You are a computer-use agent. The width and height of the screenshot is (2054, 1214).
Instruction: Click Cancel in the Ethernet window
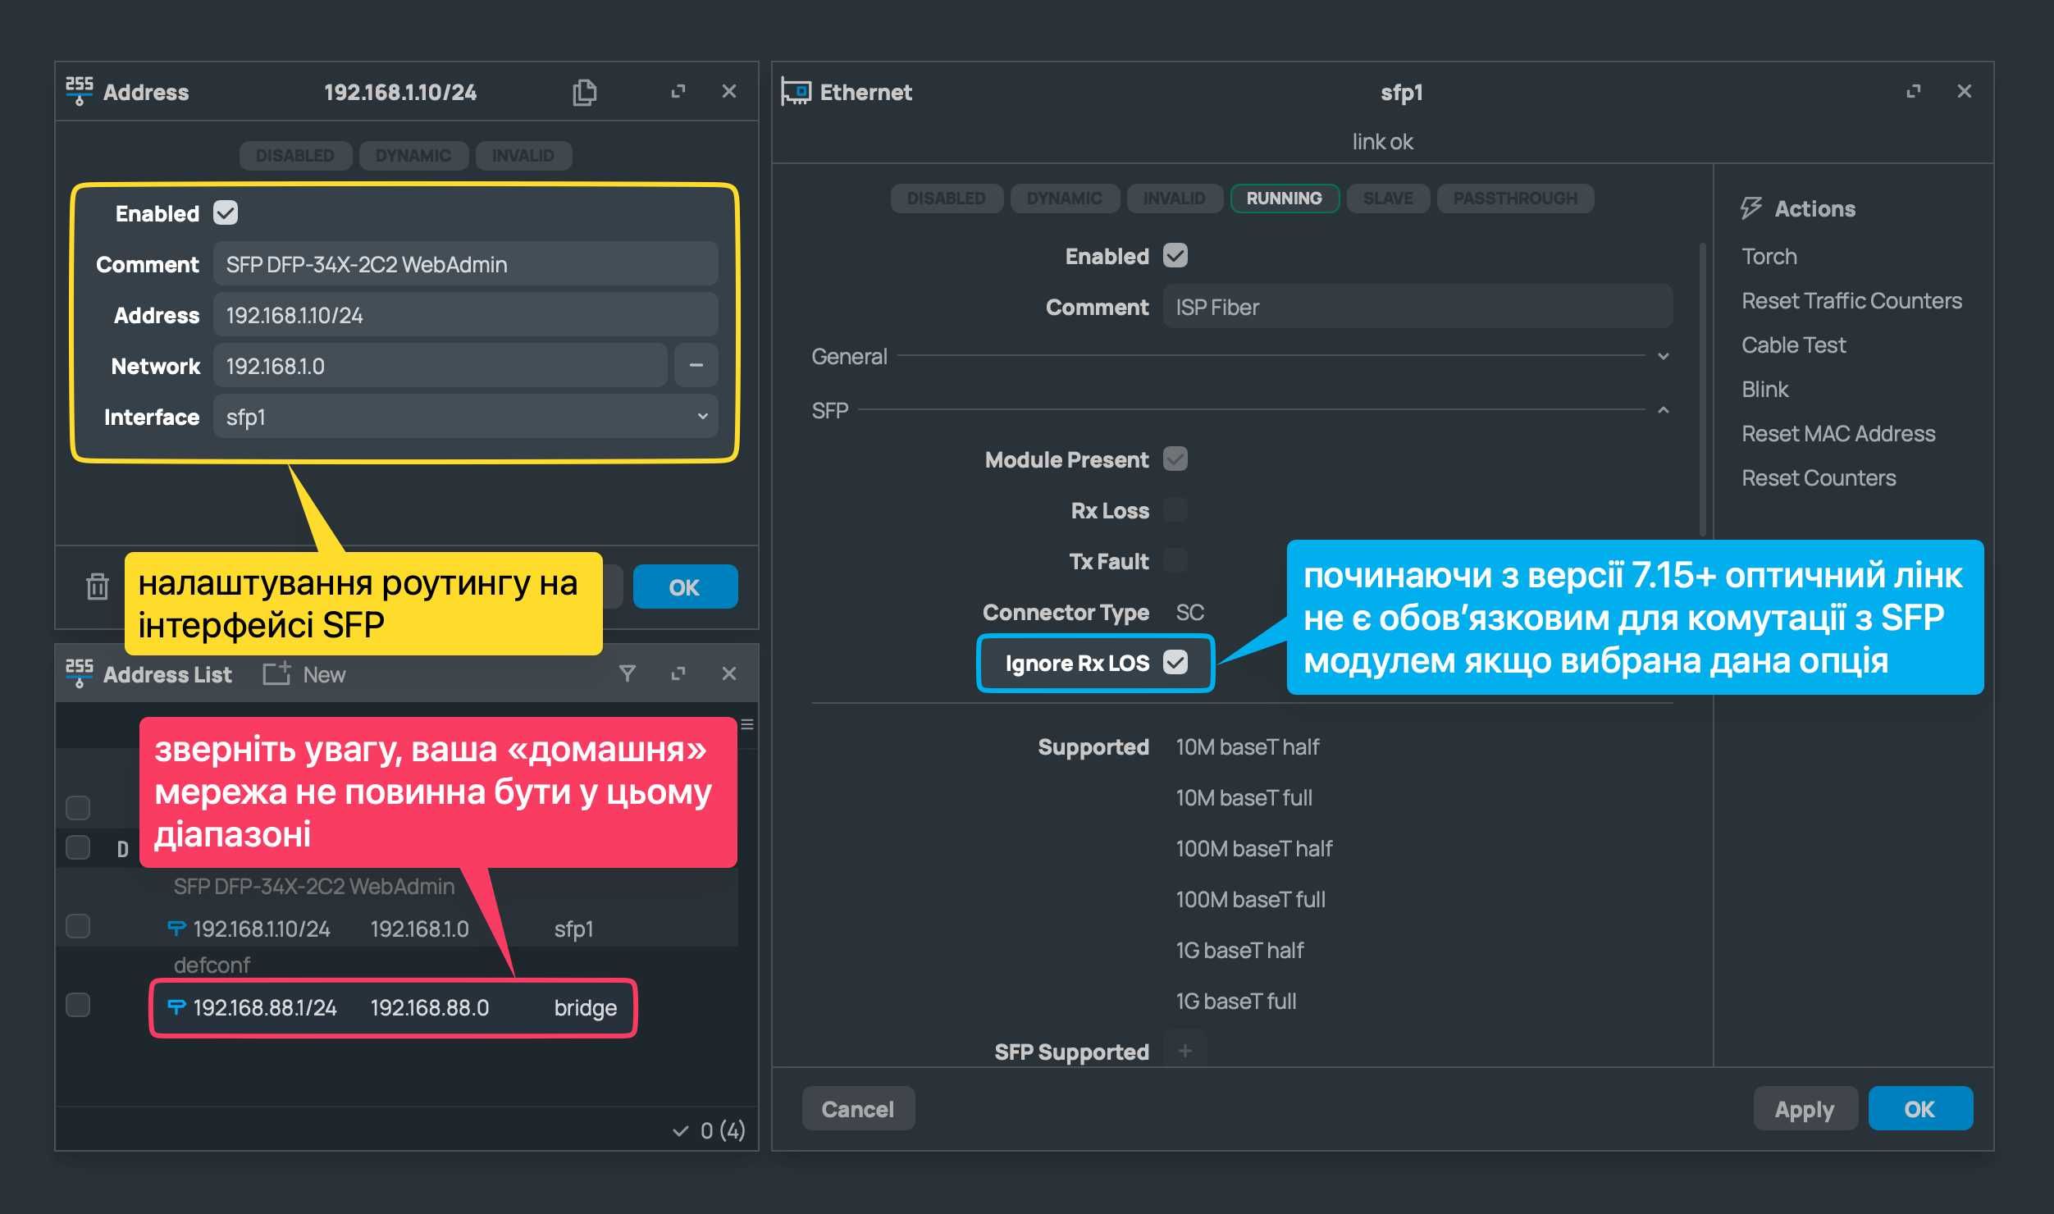coord(858,1108)
